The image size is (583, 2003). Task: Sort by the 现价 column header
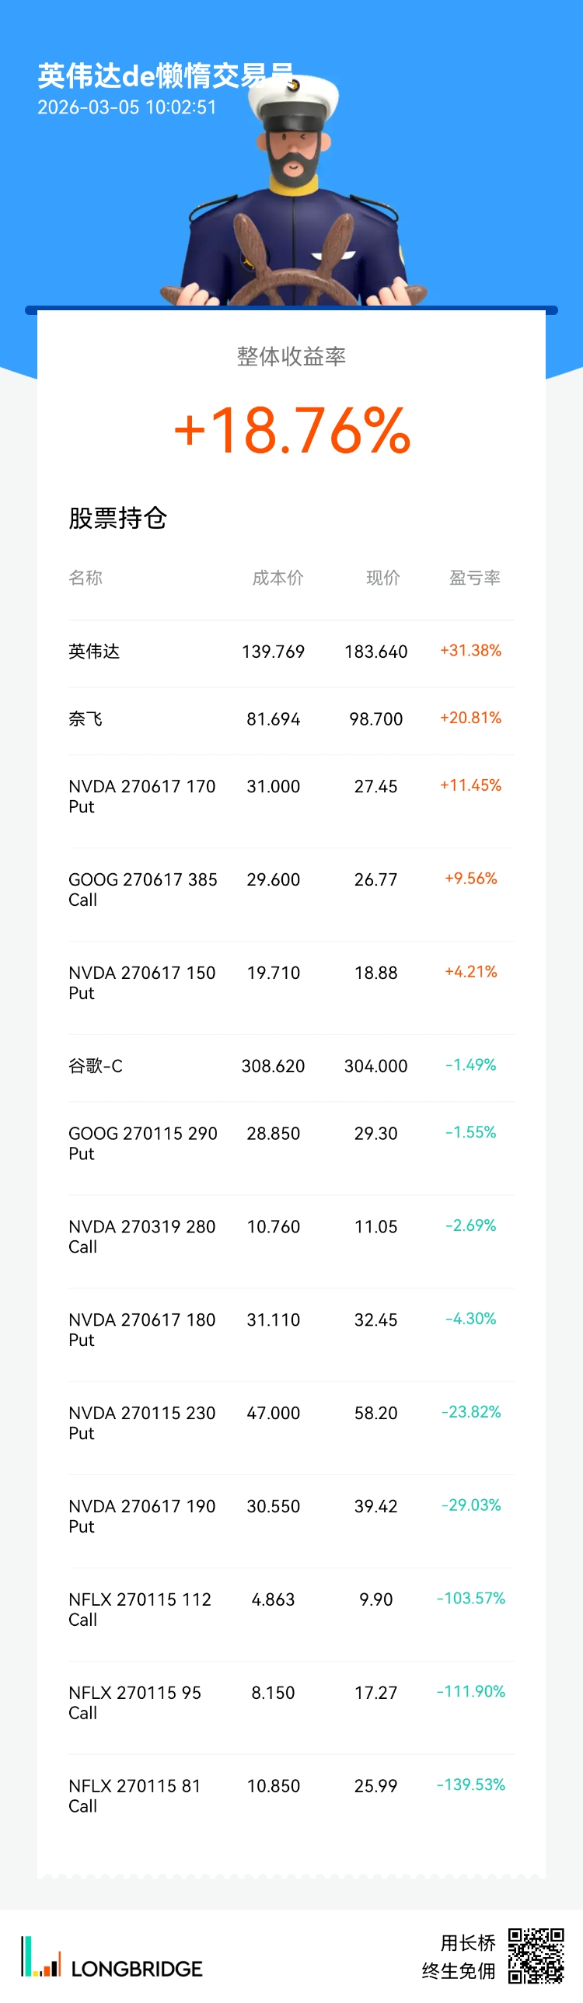(383, 578)
